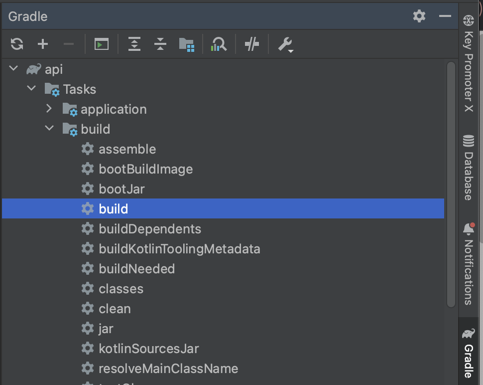Screen dimensions: 483x385
Task: Reload all Gradle projects
Action: click(17, 44)
